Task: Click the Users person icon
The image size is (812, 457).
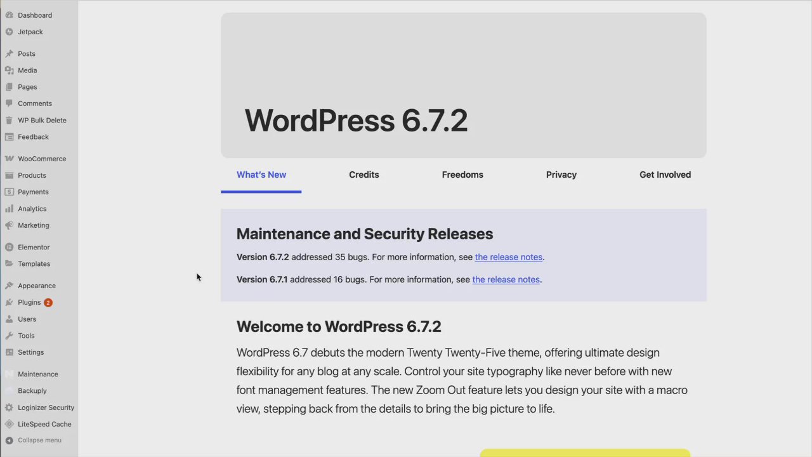Action: tap(9, 319)
